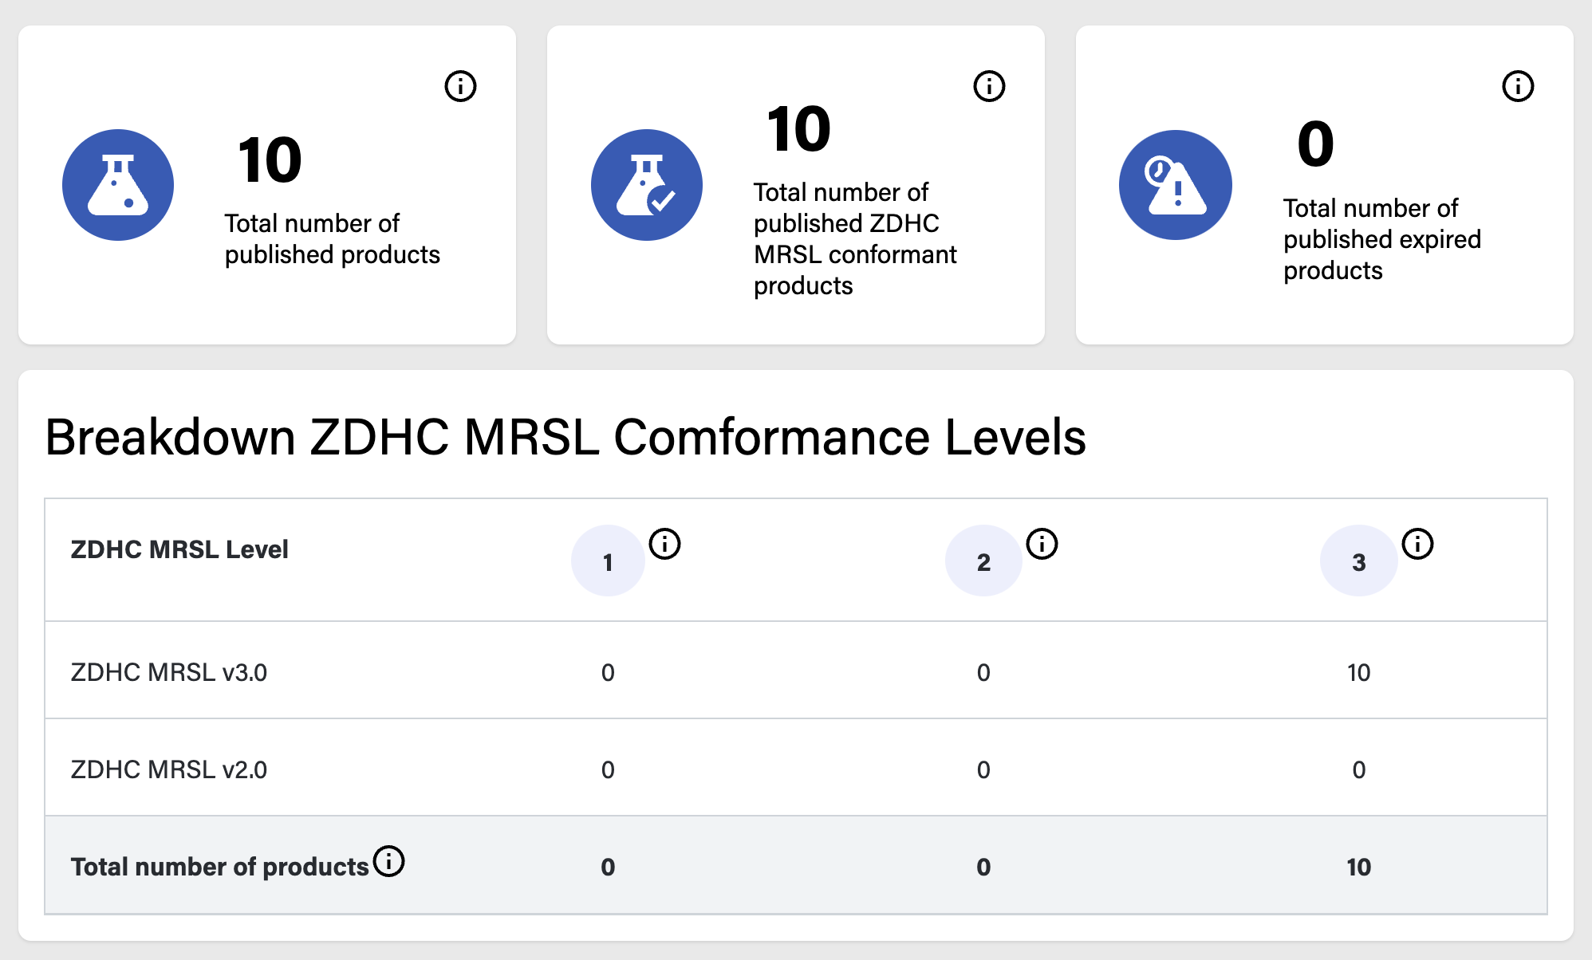Select the Level 1 circle badge

pyautogui.click(x=608, y=561)
